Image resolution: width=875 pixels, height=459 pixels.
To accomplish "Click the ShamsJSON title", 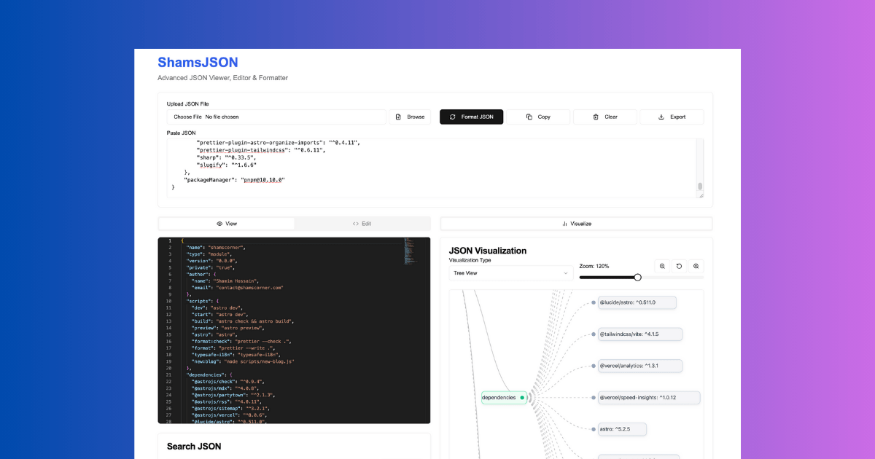I will pyautogui.click(x=198, y=63).
